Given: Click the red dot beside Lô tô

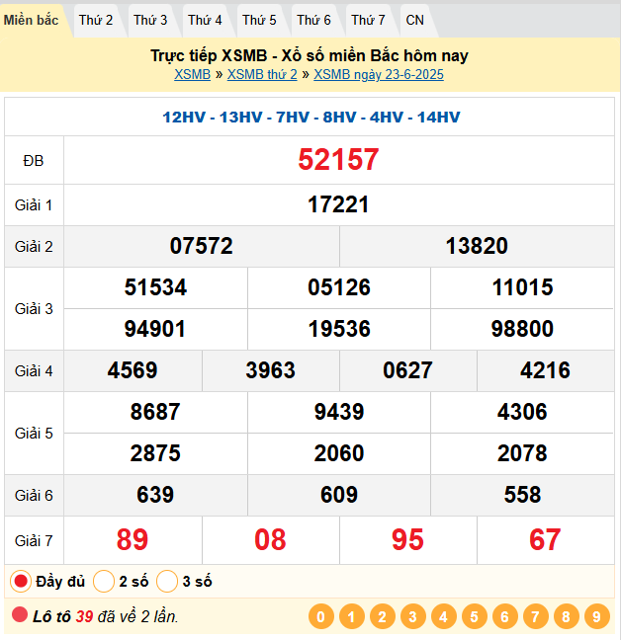Looking at the screenshot, I should (20, 614).
